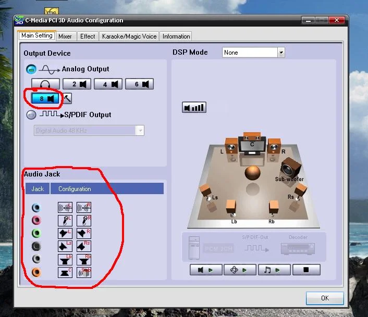Screen dimensions: 368x317
Task: Click Configuration column header
Action: click(x=107, y=189)
